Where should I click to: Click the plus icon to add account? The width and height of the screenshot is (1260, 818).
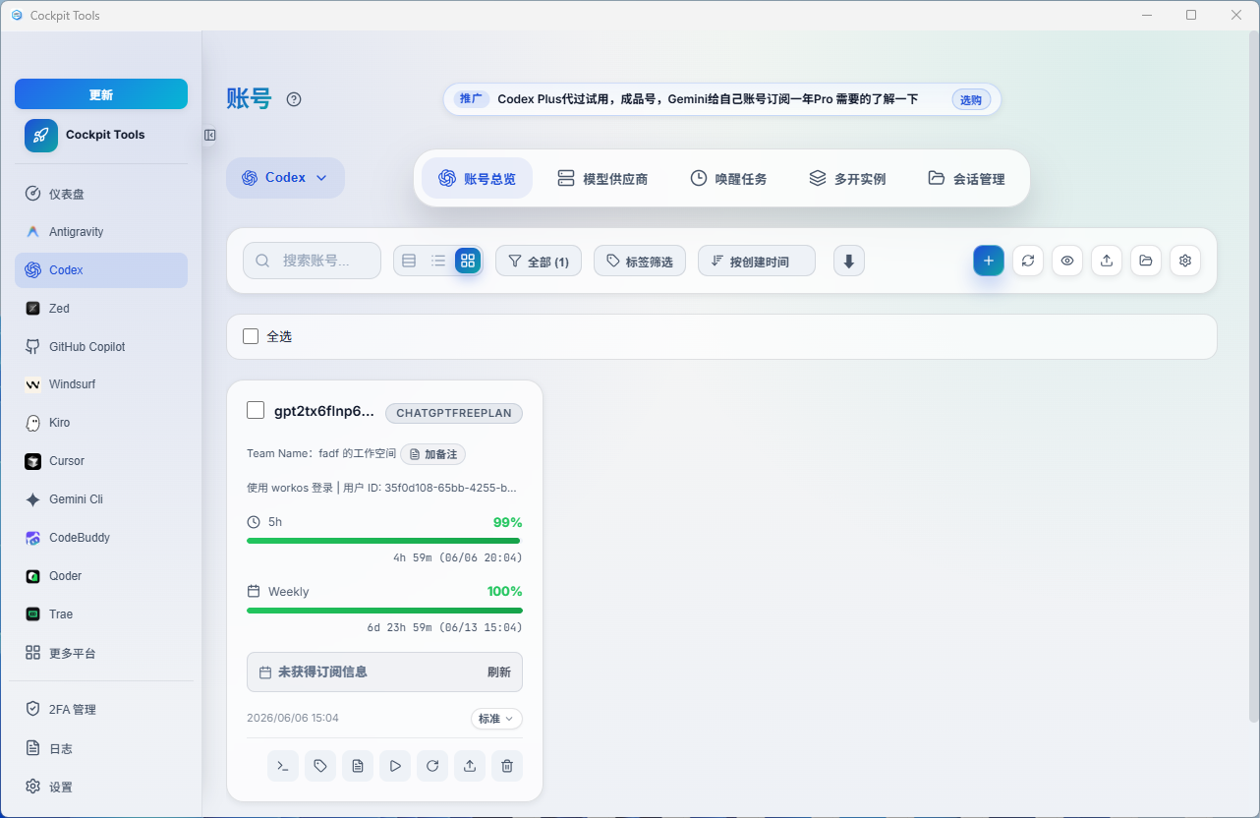point(989,261)
